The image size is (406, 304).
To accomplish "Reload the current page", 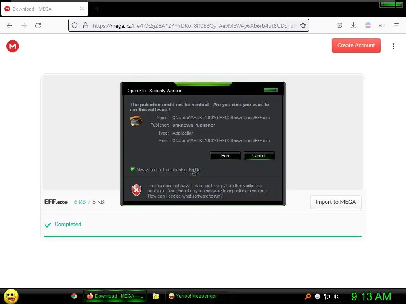I will pyautogui.click(x=38, y=25).
